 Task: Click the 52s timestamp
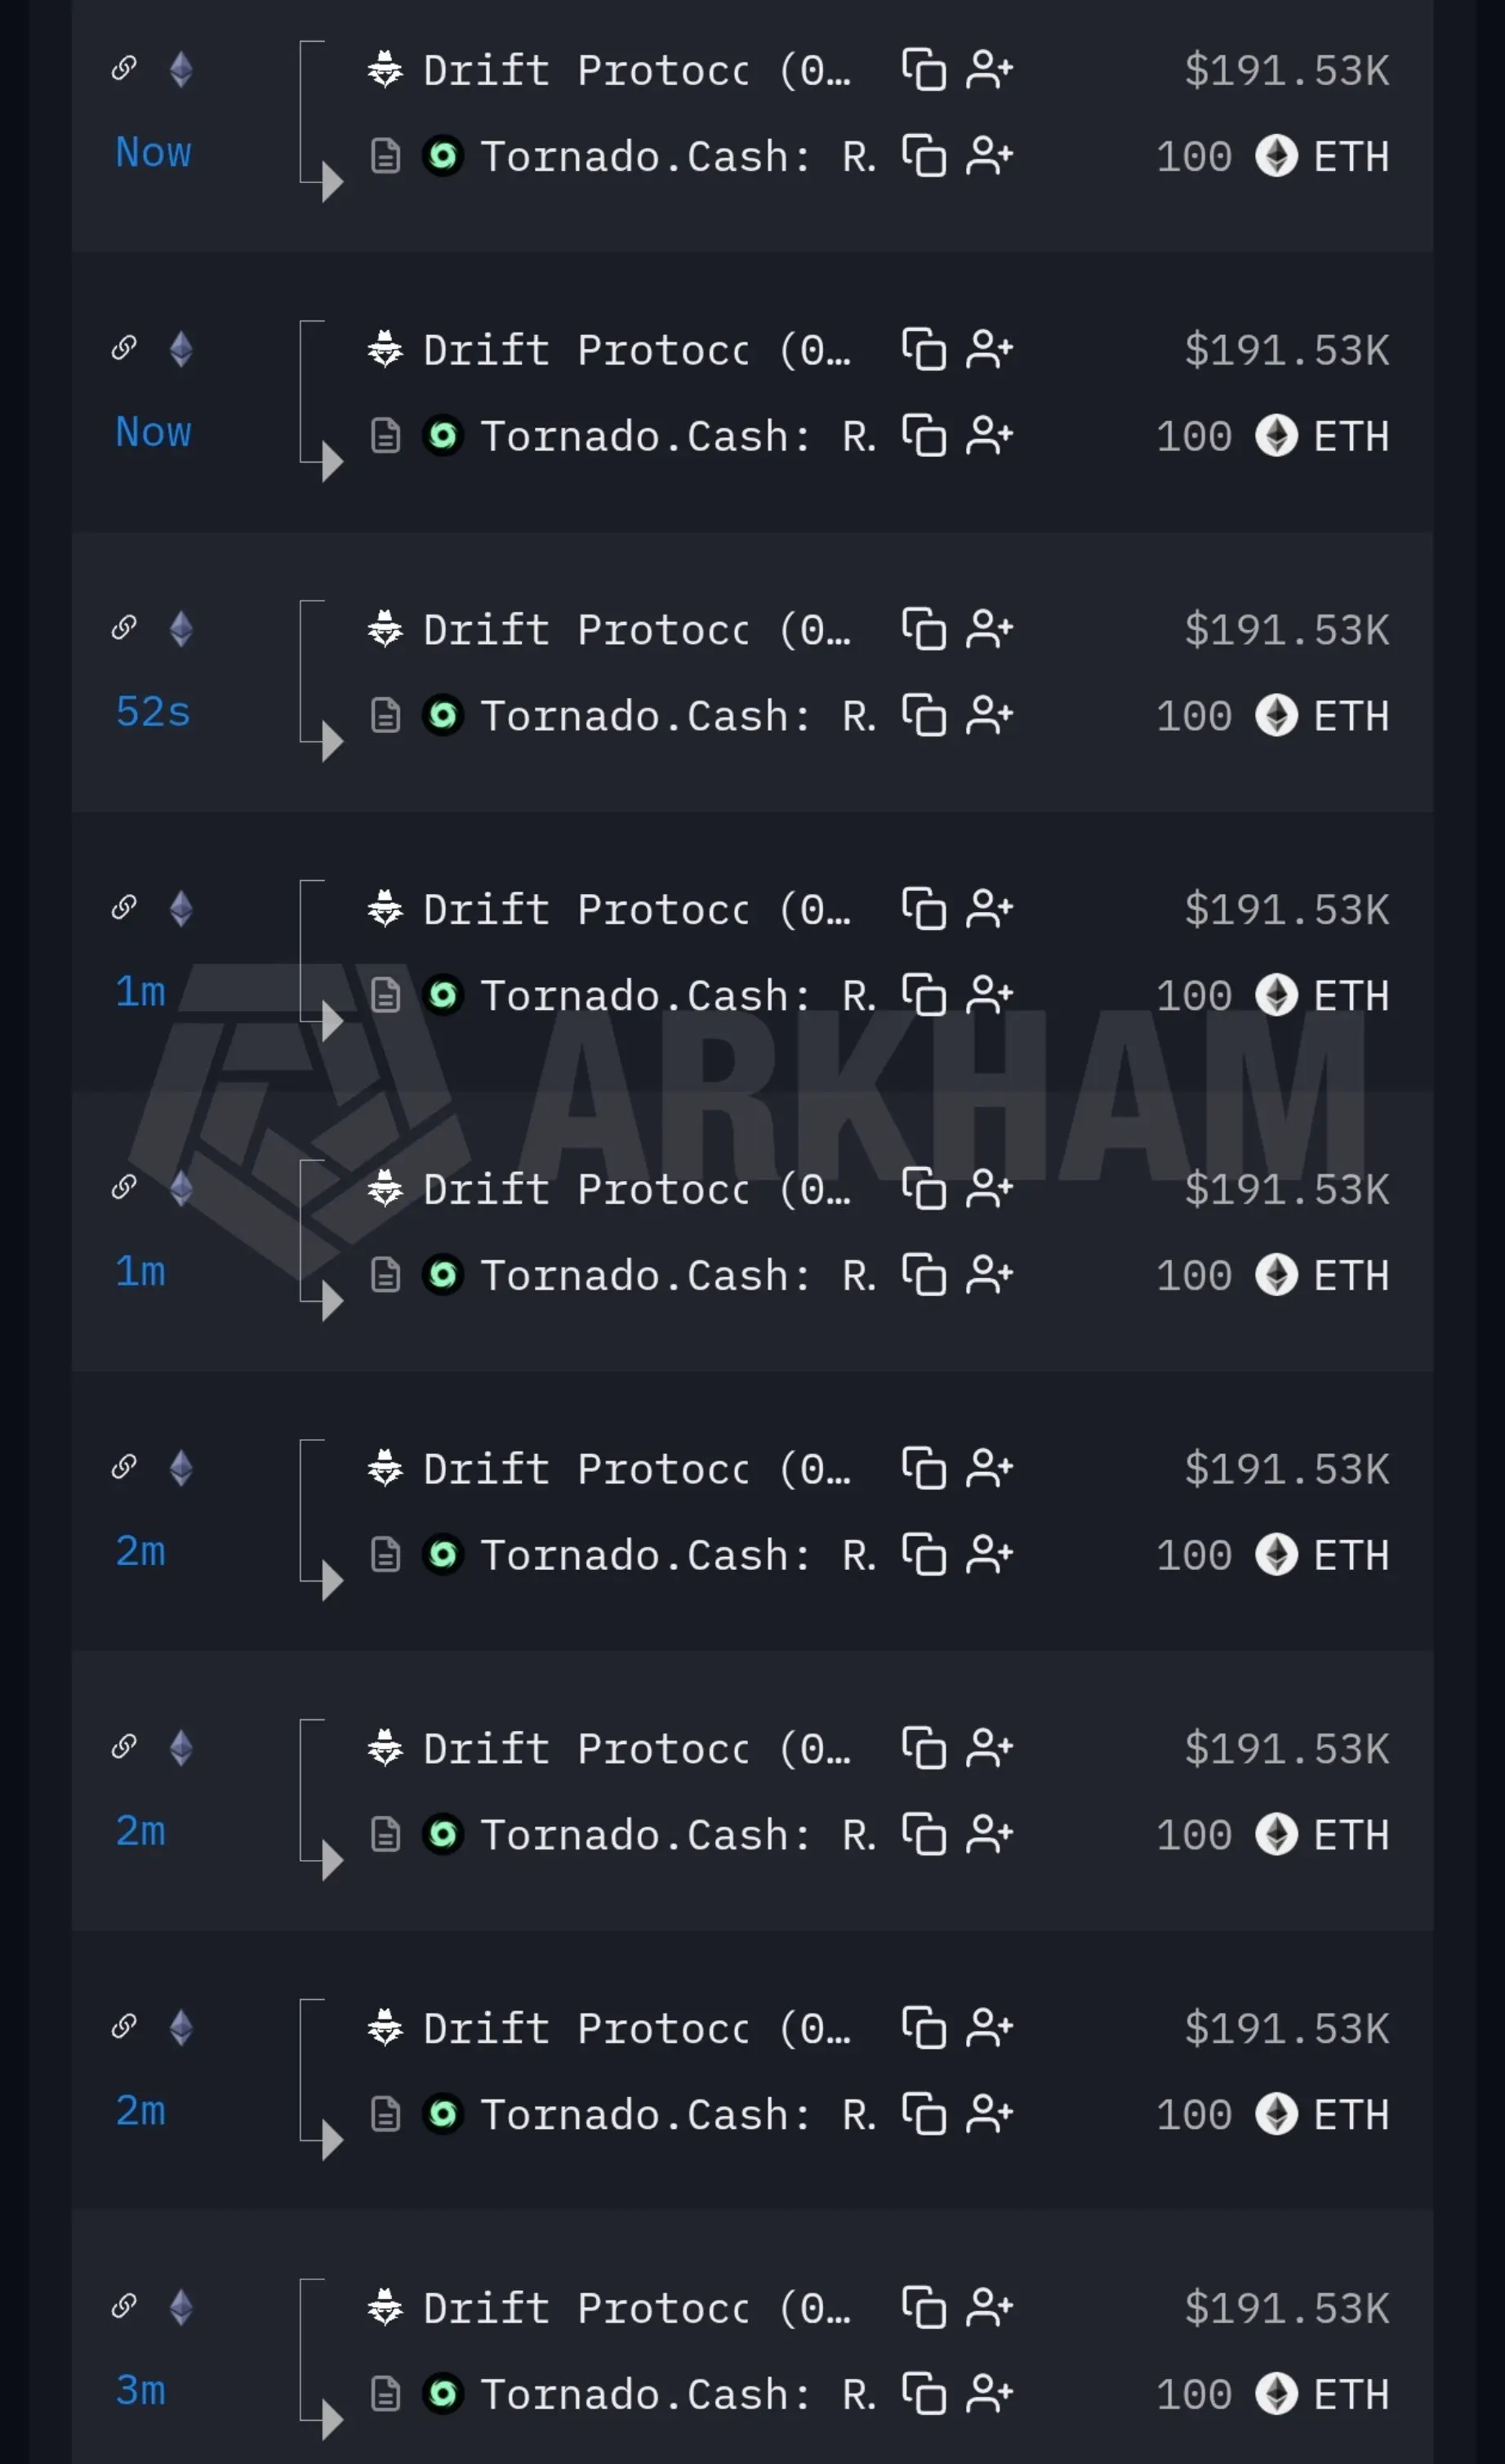[x=153, y=712]
